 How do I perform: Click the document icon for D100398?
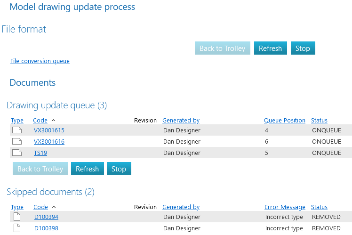point(17,228)
